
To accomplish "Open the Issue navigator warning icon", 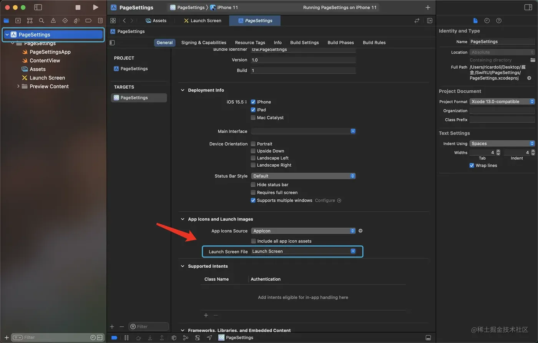I will [53, 21].
